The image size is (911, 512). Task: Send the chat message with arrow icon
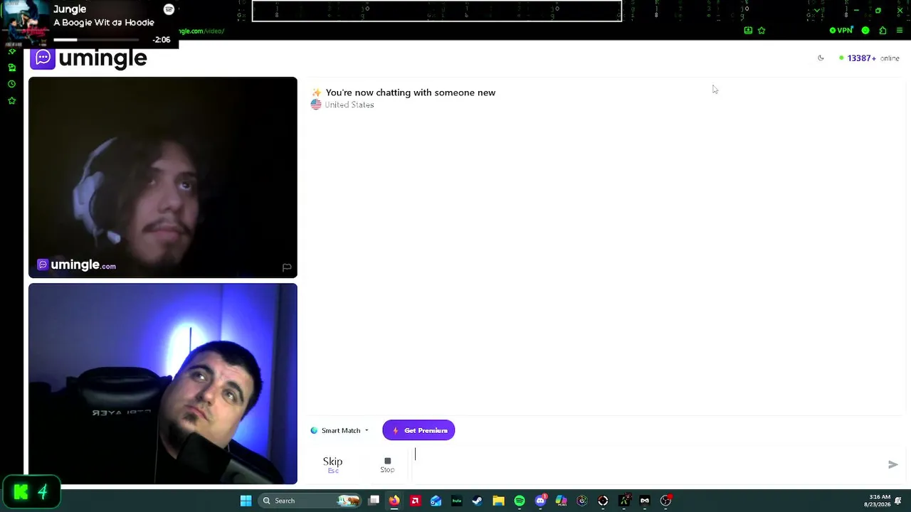tap(893, 464)
